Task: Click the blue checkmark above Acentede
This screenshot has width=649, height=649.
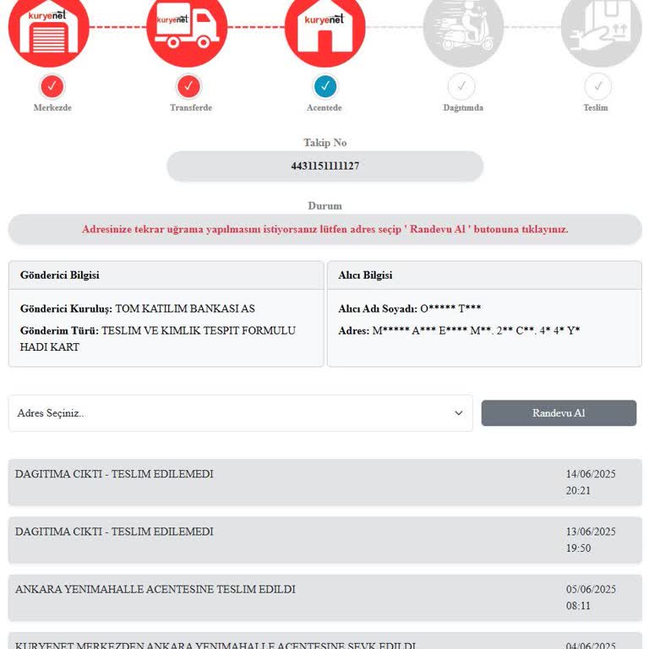Action: coord(325,86)
